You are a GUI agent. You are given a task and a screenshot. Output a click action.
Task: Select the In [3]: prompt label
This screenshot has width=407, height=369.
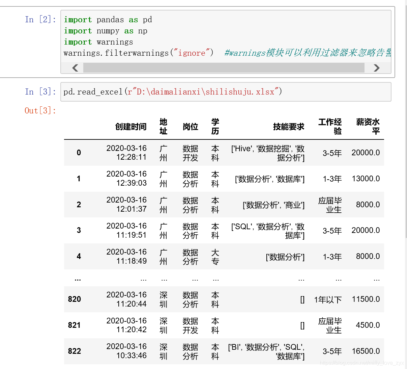coord(40,92)
